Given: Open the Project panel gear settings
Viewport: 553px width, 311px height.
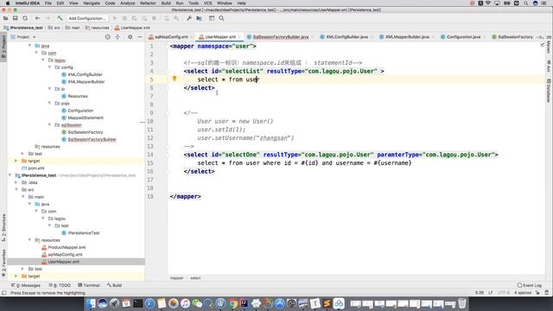Looking at the screenshot, I should 130,37.
